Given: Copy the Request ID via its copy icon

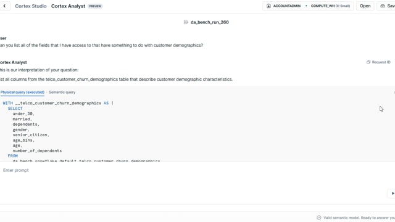Looking at the screenshot, I should [x=368, y=62].
